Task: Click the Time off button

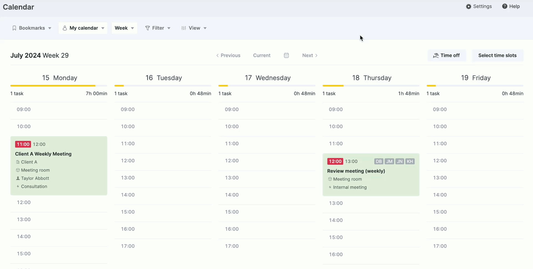Action: [447, 55]
